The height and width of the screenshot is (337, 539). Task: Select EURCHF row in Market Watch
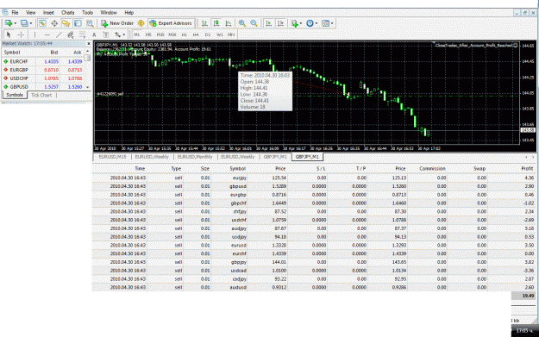click(43, 61)
